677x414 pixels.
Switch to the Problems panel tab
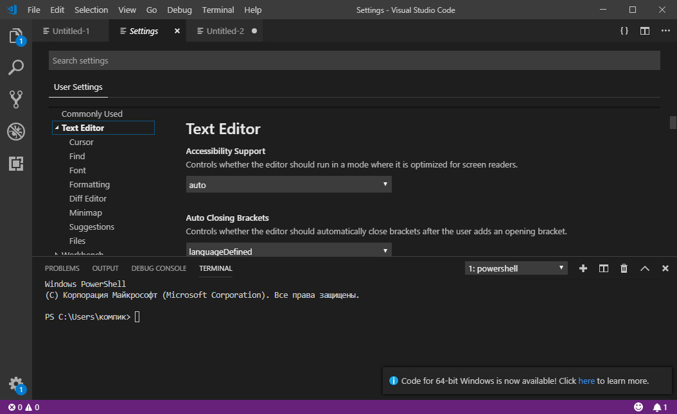click(x=62, y=268)
